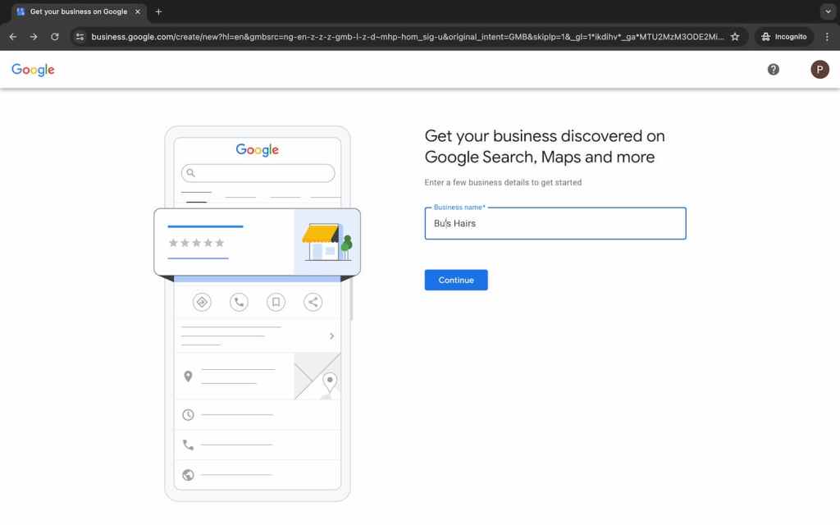Click the Incognito mode indicator
This screenshot has width=840, height=525.
783,36
